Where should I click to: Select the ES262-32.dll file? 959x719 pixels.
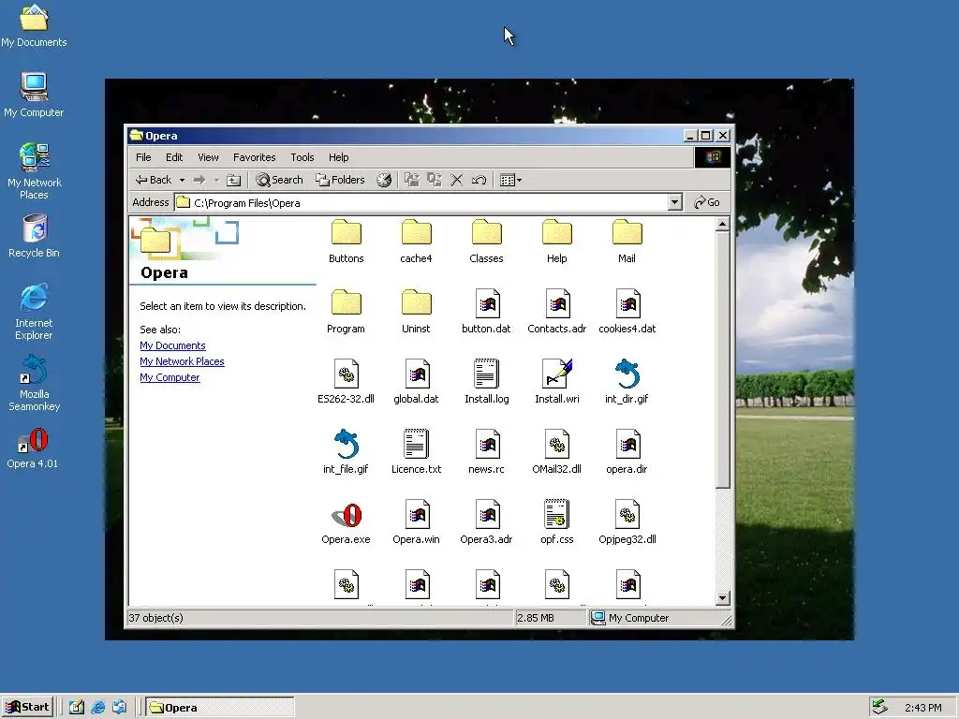(x=346, y=382)
